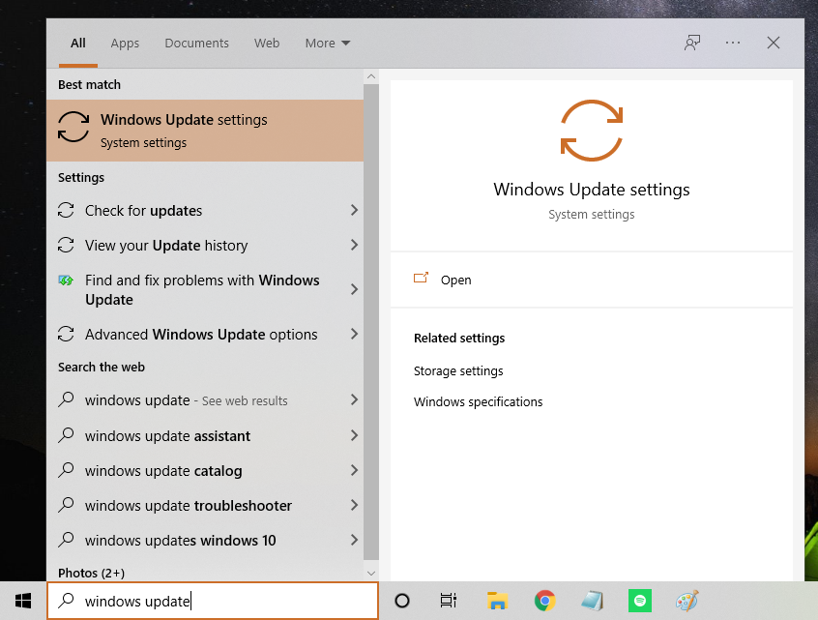
Task: Click the results list scrollbar up arrow
Action: tap(371, 76)
